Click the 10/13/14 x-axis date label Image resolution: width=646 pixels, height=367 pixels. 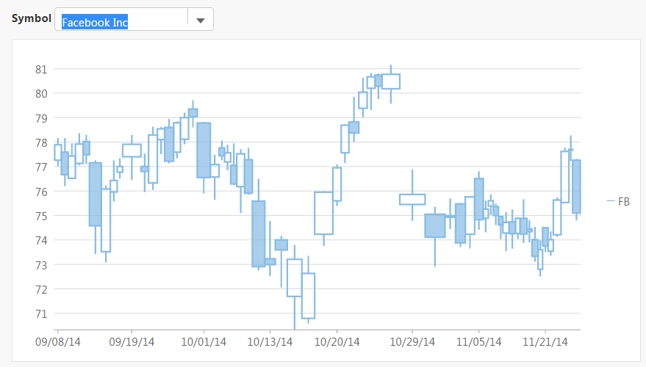[270, 342]
